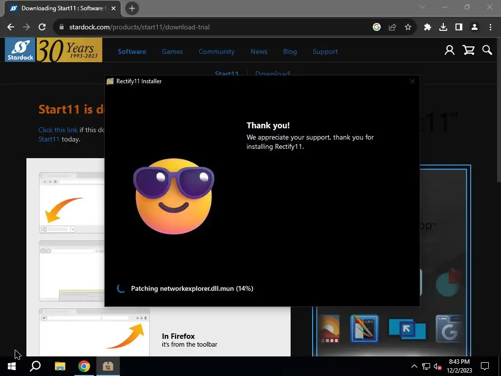Close the Downloading Start11 tab
The height and width of the screenshot is (376, 501).
(x=114, y=8)
